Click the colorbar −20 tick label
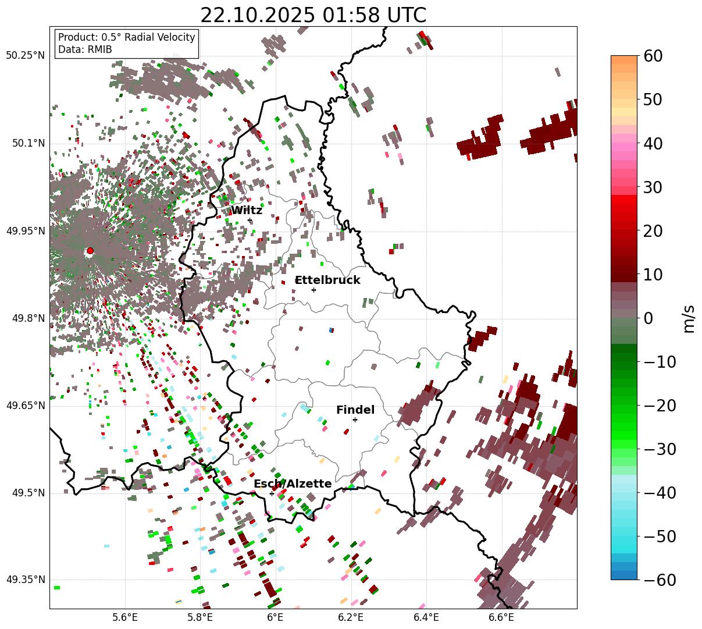 pos(660,405)
